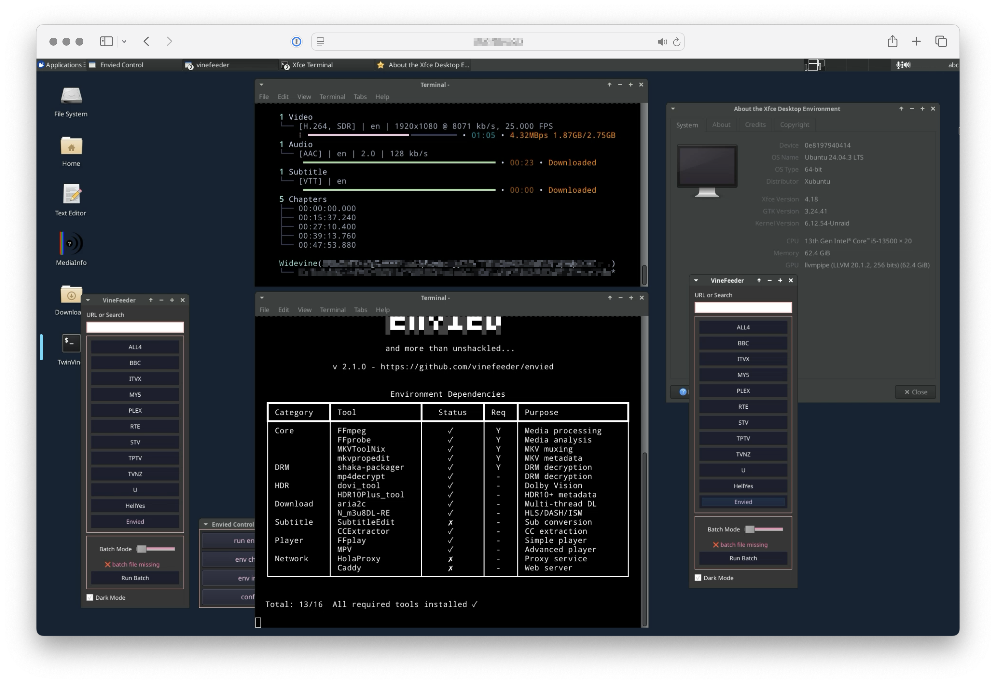Viewport: 996px width, 684px height.
Task: Open the MediaInfo desktop icon
Action: [x=71, y=244]
